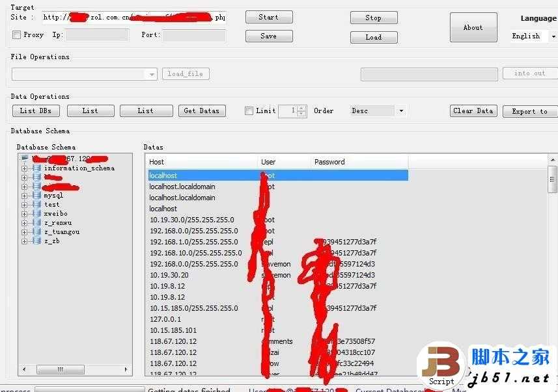Click the Stop button

(374, 18)
